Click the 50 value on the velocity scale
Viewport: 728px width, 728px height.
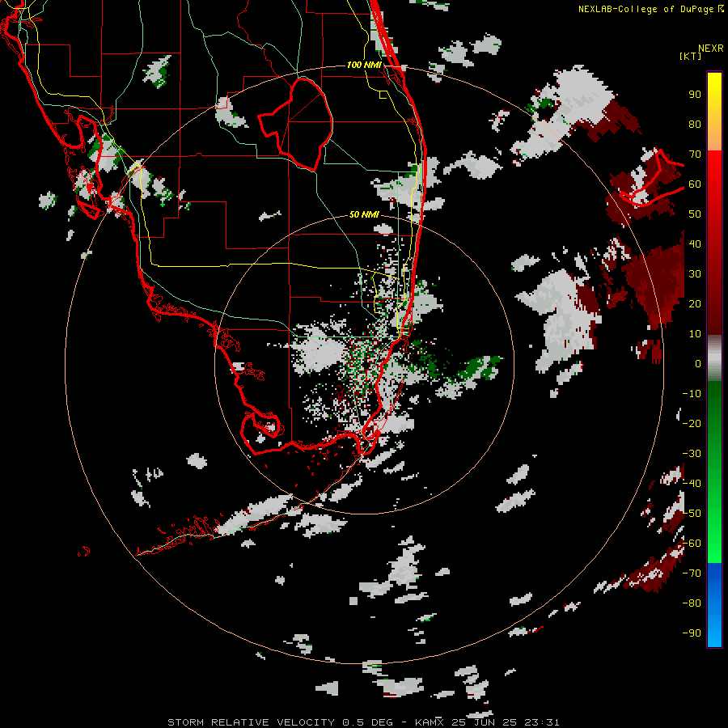(x=695, y=214)
